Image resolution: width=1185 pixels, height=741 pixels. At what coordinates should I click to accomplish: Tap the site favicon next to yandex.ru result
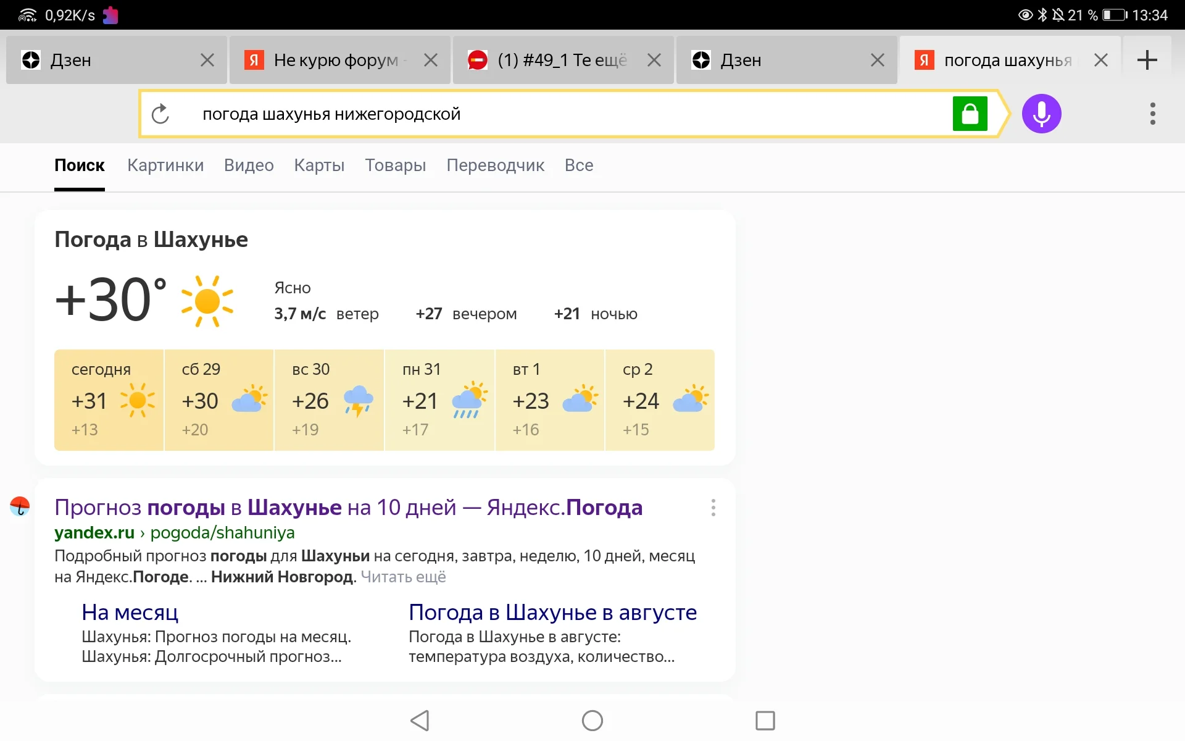point(19,508)
